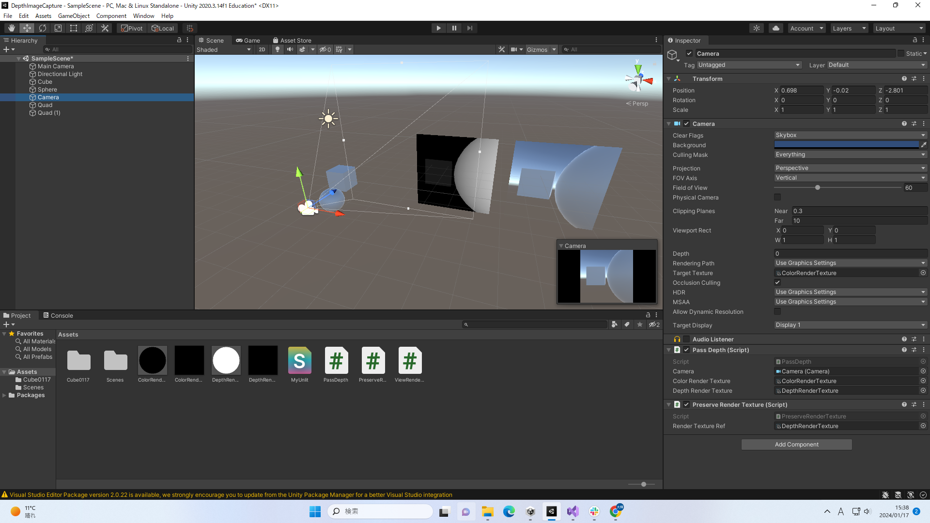930x523 pixels.
Task: Open the Account dropdown button
Action: [x=806, y=28]
